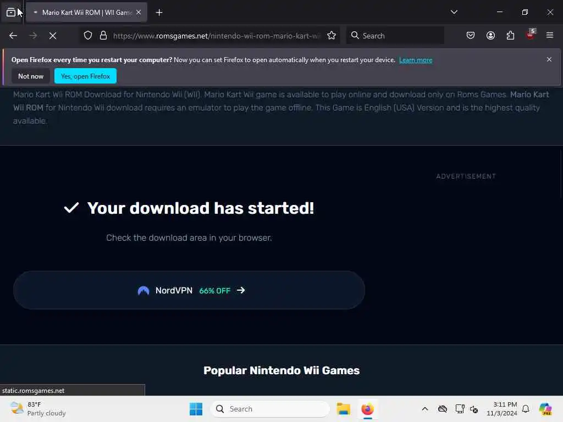This screenshot has width=563, height=422.
Task: Click the Not now button
Action: [x=31, y=76]
